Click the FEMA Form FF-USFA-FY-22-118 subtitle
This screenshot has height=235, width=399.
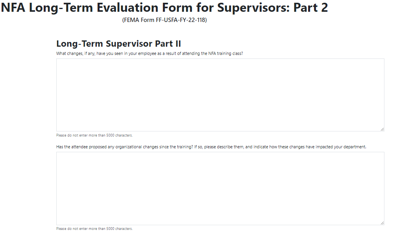[x=164, y=20]
